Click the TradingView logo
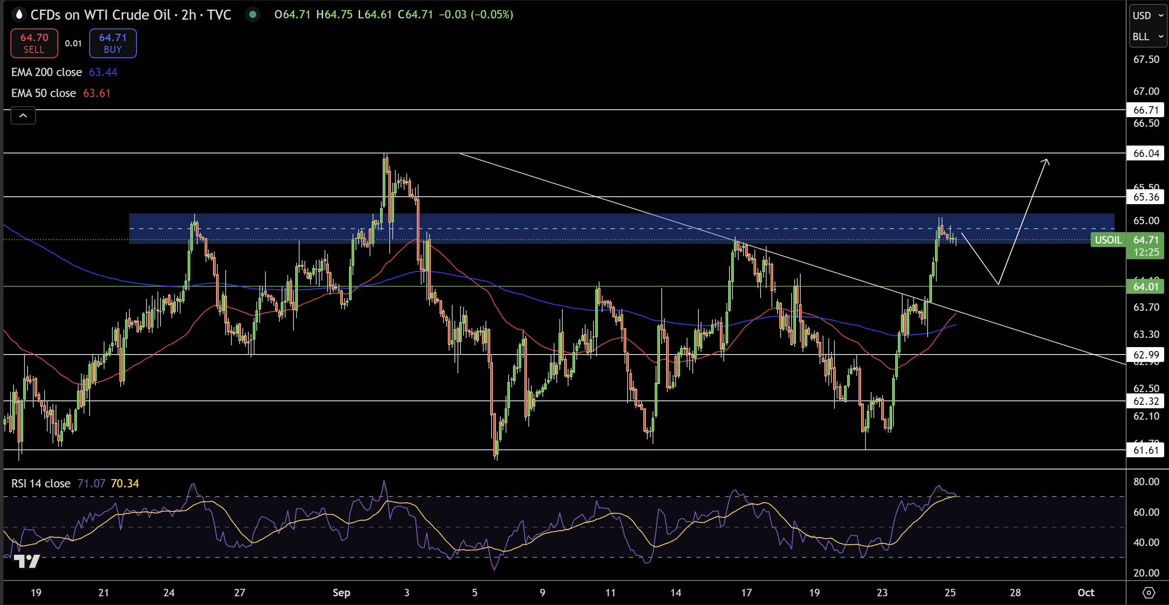 27,561
